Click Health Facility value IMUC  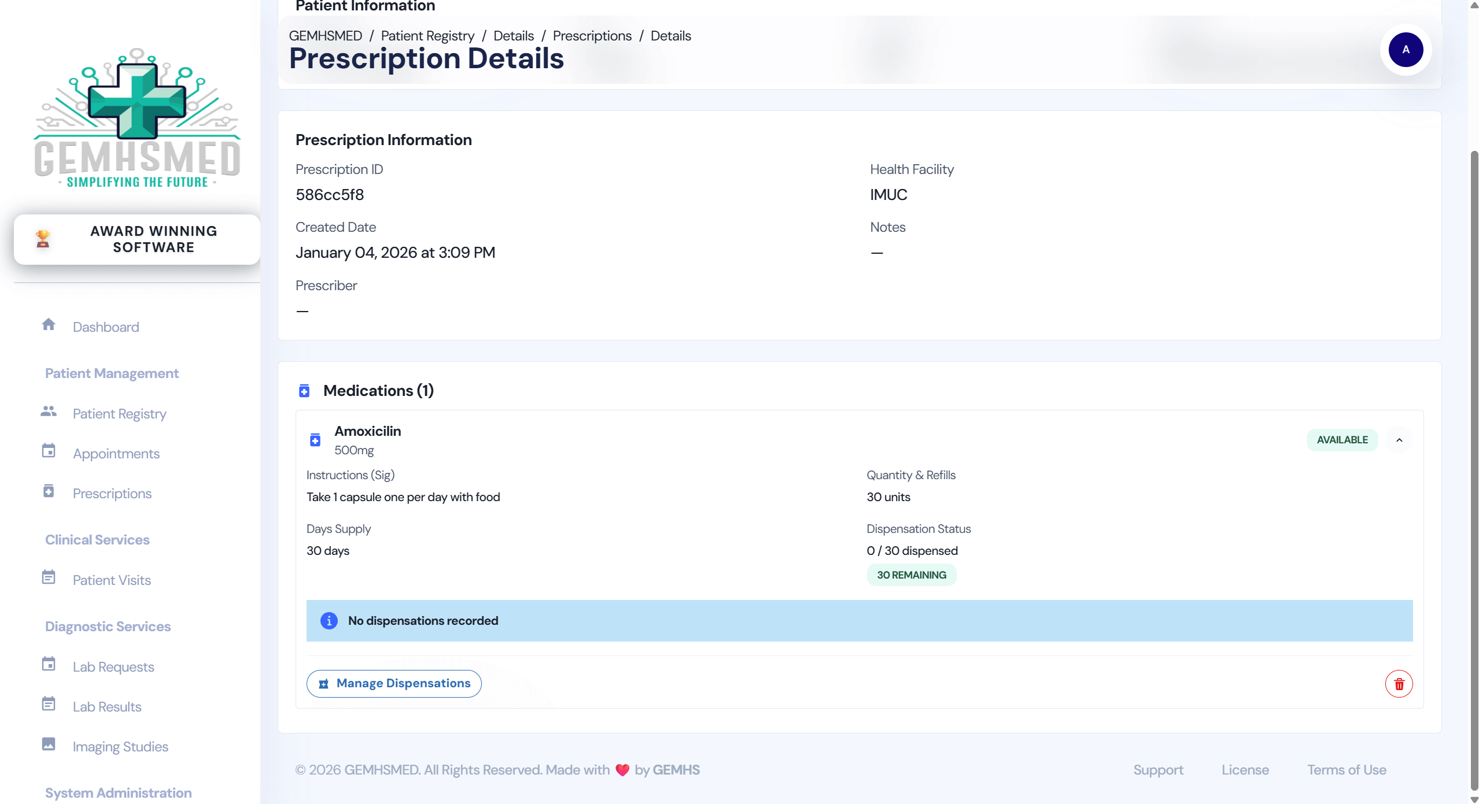[x=888, y=195]
